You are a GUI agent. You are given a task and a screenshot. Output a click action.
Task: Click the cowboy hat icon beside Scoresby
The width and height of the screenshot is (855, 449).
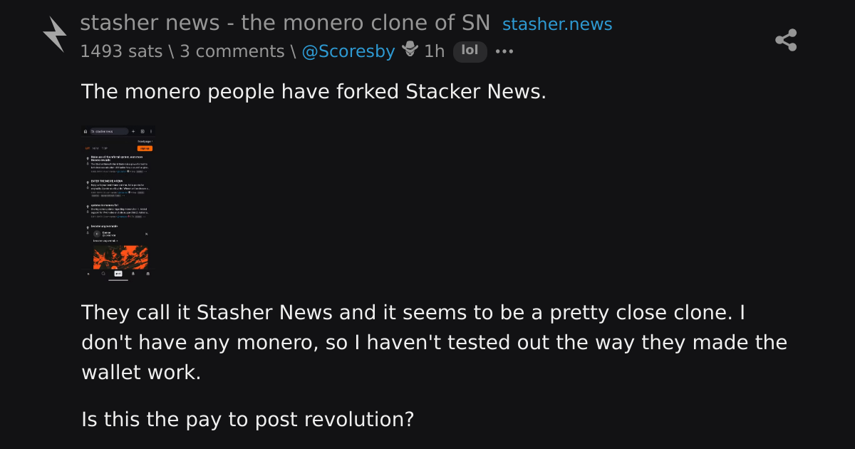[410, 50]
